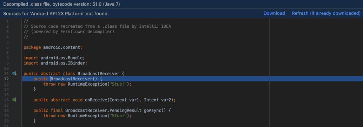Screen dimensions: 363x127
Task: Click the Download sources link
Action: (274, 13)
